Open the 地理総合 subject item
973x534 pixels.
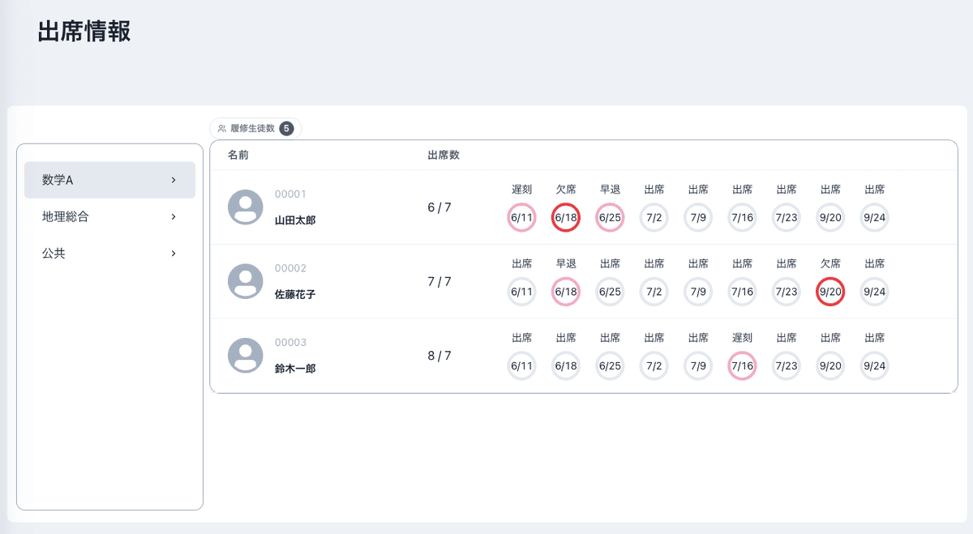(x=109, y=216)
